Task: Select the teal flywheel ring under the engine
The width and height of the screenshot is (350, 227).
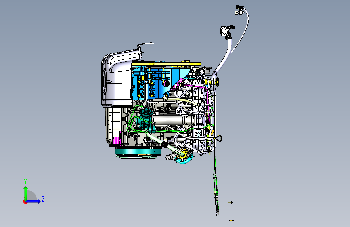Action: point(138,152)
